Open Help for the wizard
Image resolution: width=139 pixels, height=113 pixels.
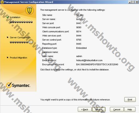(x=130, y=109)
